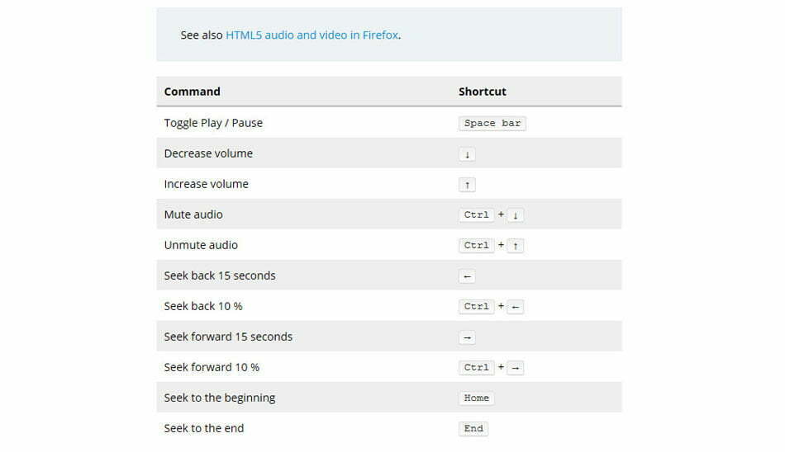Viewport: 785px width, 452px height.
Task: Click the End key badge
Action: point(473,429)
